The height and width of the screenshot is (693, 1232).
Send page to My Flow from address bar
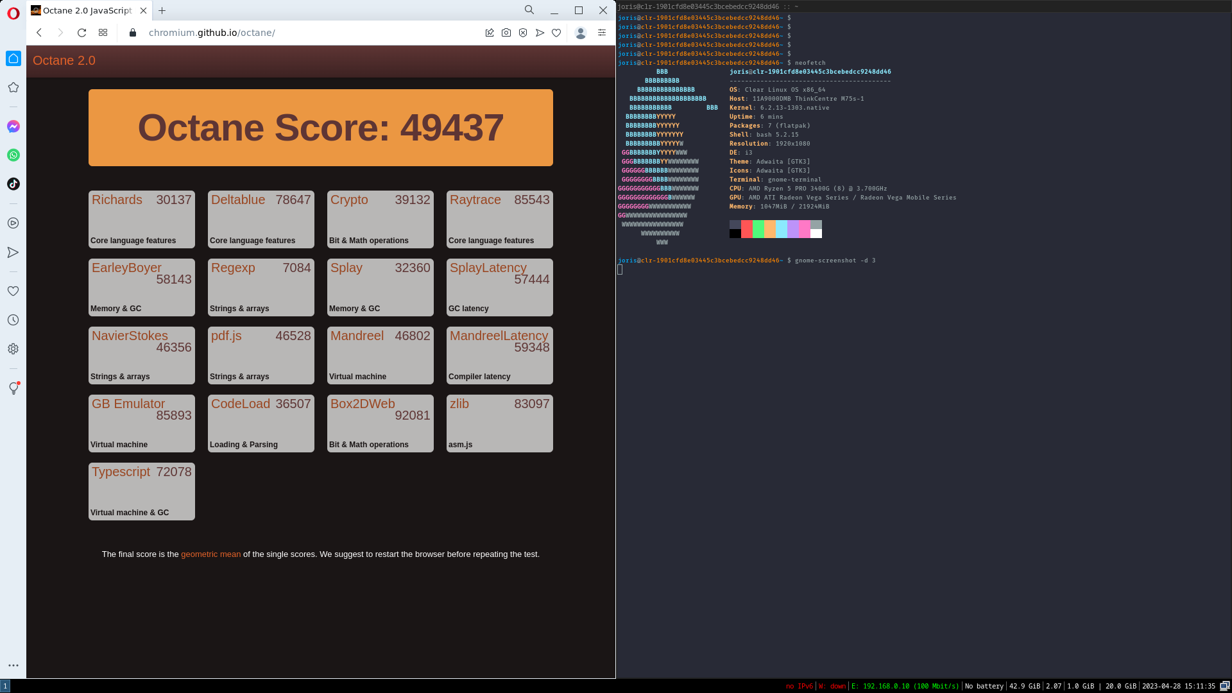[540, 33]
